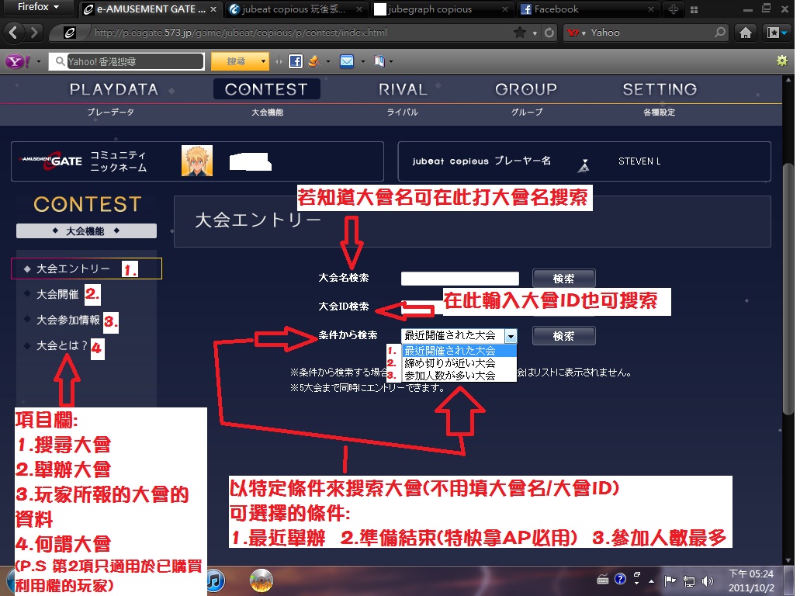The width and height of the screenshot is (807, 596).
Task: Open the Facebook icon on Yahoo toolbar
Action: tap(296, 61)
